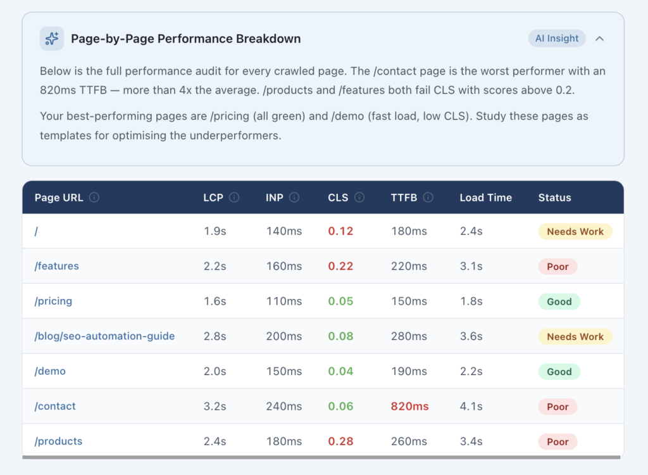Open the /products page link
The width and height of the screenshot is (648, 475).
pos(58,441)
